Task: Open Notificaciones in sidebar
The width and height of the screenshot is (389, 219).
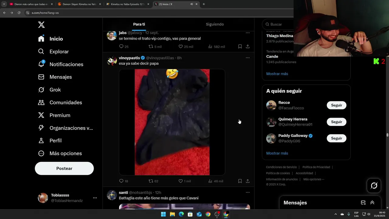Action: [x=60, y=64]
